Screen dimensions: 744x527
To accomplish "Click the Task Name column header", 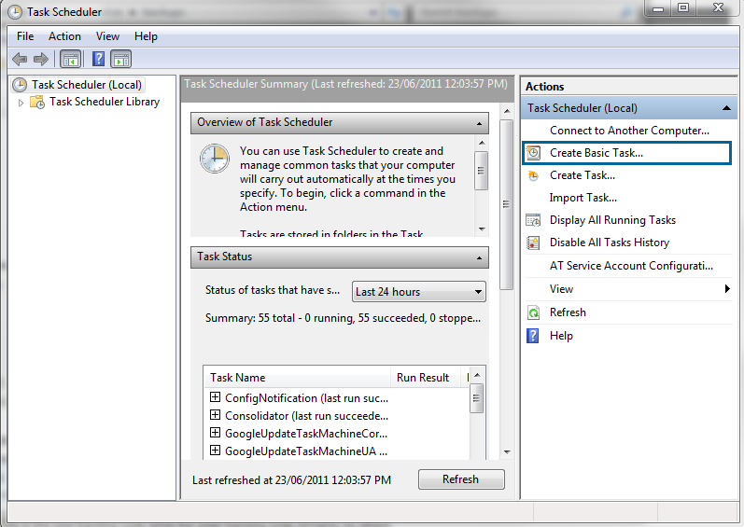I will (x=297, y=378).
